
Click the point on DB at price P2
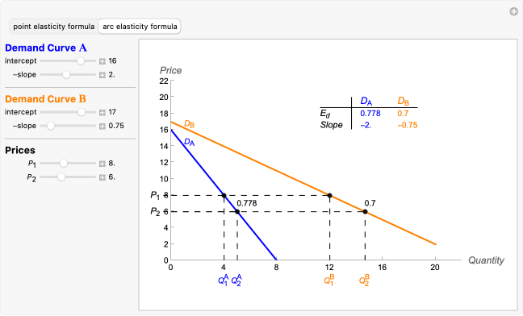(x=366, y=212)
